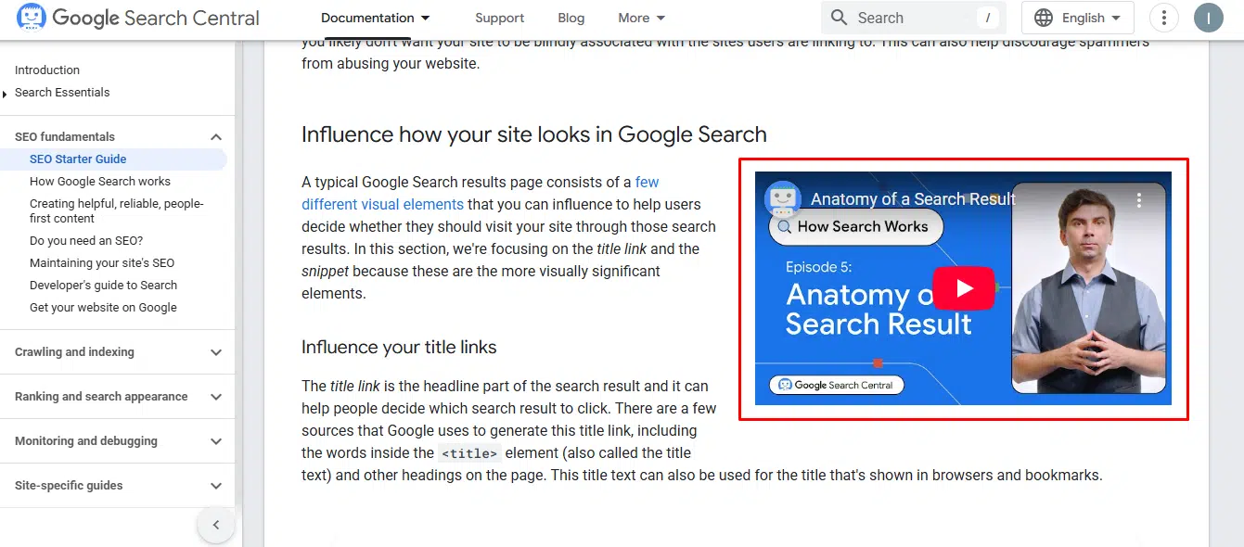1244x547 pixels.
Task: Open the More menu in the top bar
Action: [642, 18]
